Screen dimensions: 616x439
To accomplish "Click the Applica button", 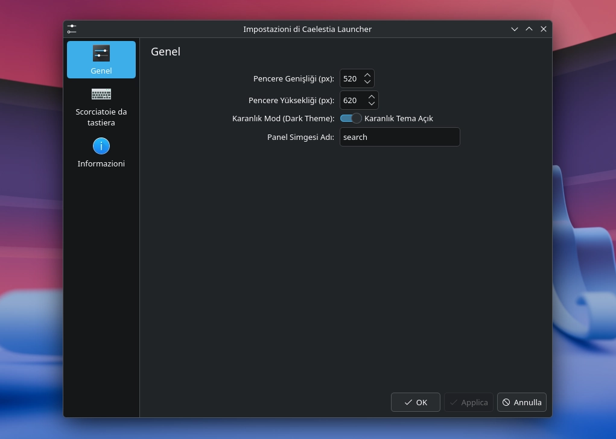I will click(x=468, y=402).
